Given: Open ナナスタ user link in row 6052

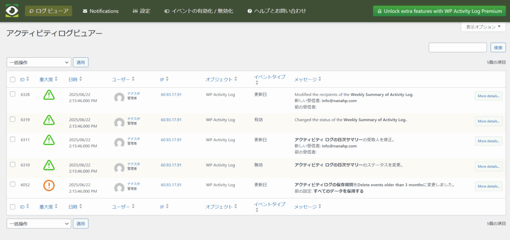Looking at the screenshot, I should pos(133,184).
